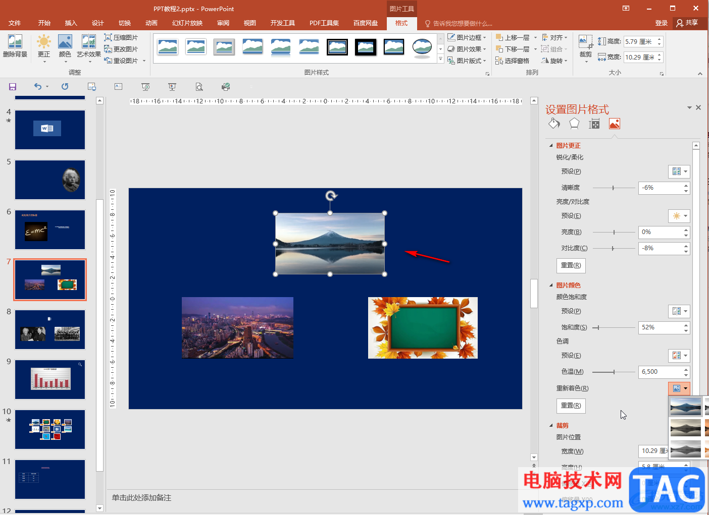The width and height of the screenshot is (709, 515).
Task: Apply the first picture style thumbnail
Action: (x=168, y=47)
